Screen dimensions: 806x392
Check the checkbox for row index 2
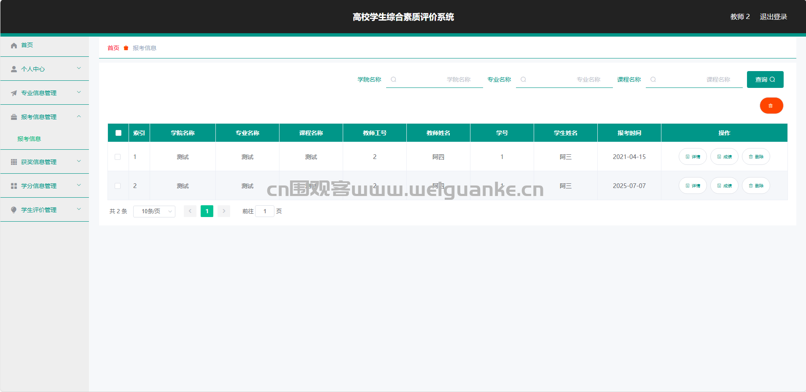(x=118, y=186)
